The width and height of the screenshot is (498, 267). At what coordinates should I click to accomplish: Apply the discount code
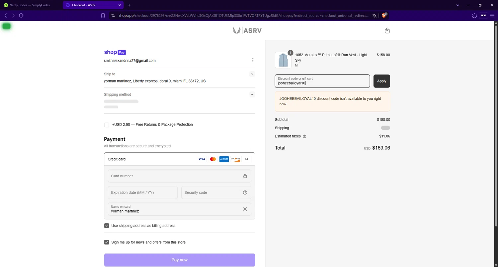tap(382, 81)
